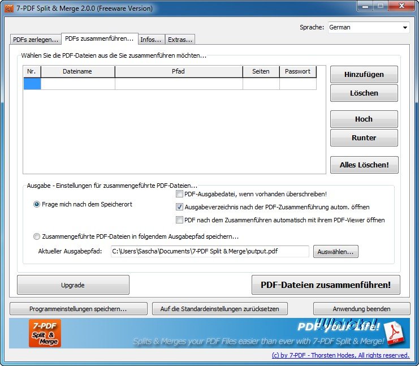Switch to PDFs zerlegen tab
The image size is (419, 366).
pyautogui.click(x=36, y=40)
